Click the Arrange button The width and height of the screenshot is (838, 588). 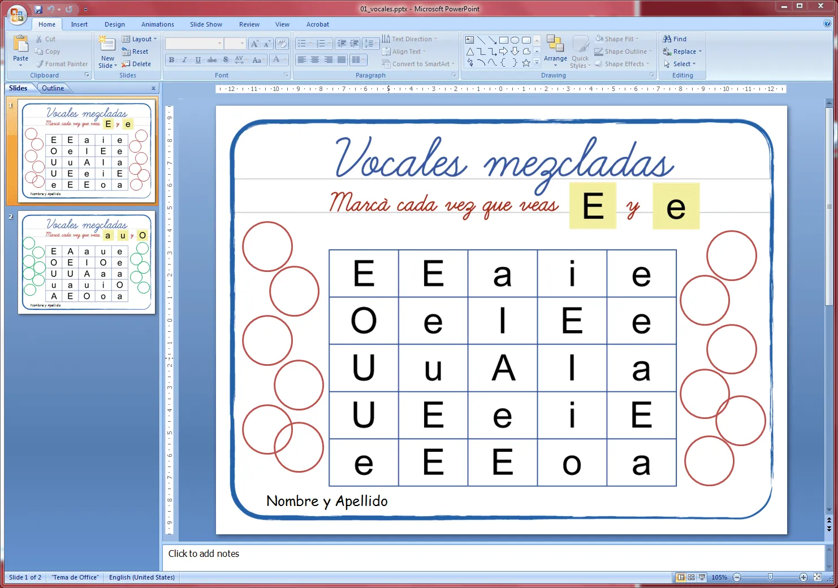pos(555,50)
